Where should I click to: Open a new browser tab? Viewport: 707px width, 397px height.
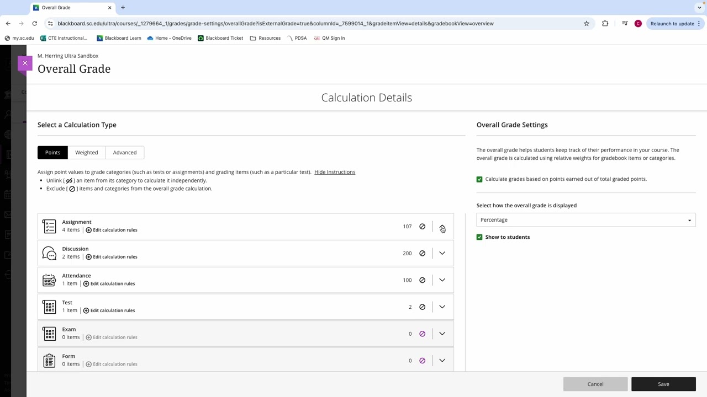123,8
